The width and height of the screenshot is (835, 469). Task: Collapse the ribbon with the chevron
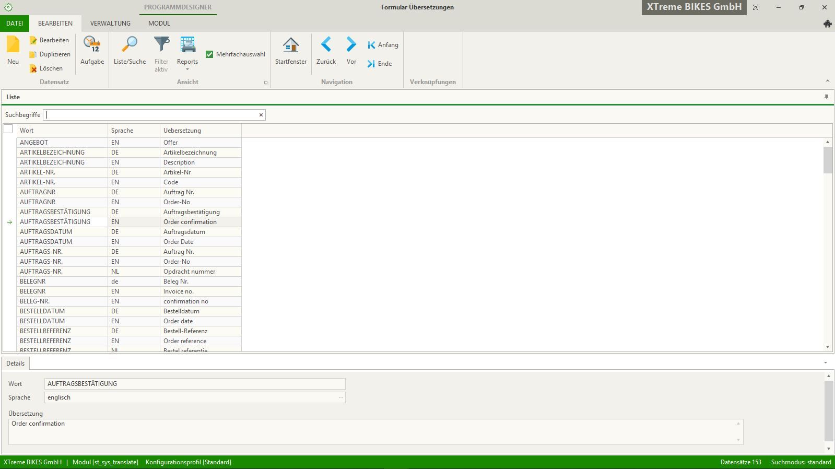(x=827, y=81)
